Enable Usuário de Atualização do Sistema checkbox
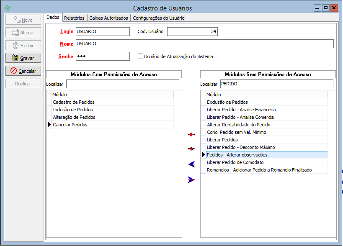 point(141,56)
